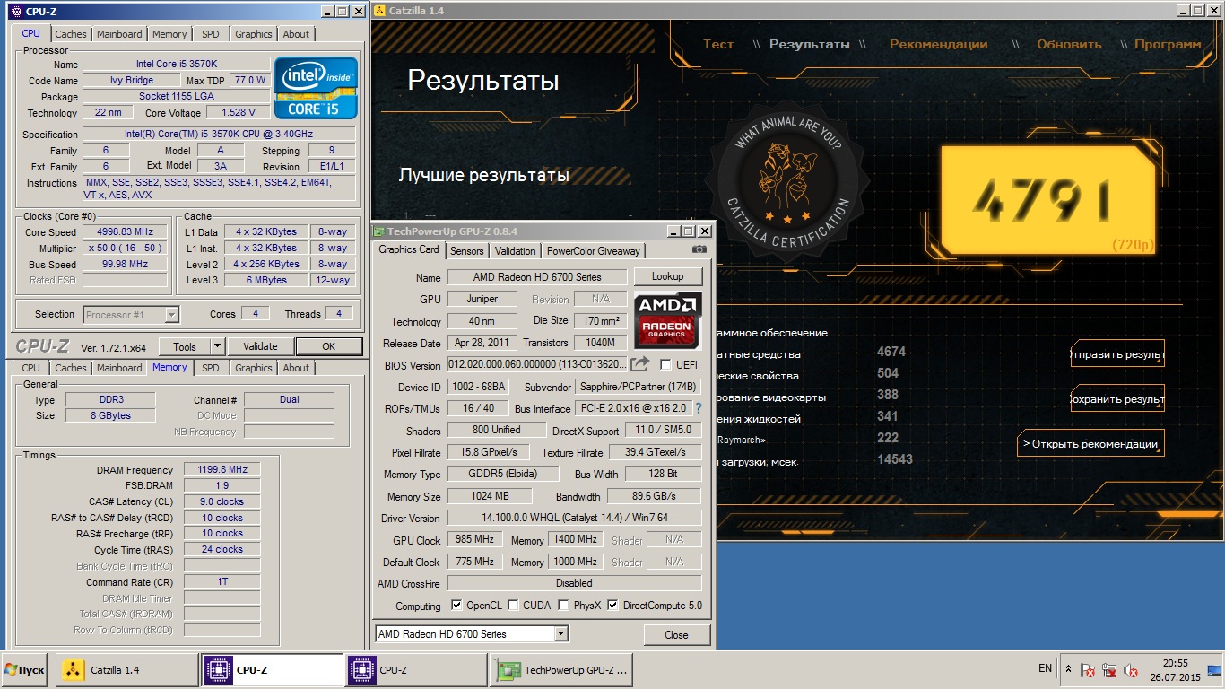
Task: Click the Tools button in CPU-Z
Action: [185, 346]
